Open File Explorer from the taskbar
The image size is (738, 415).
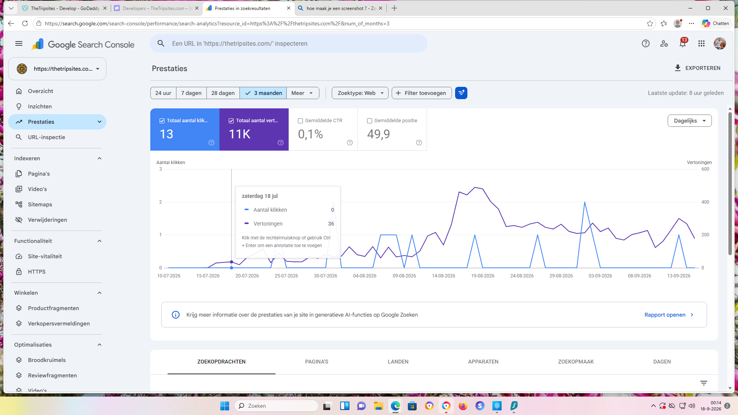click(x=379, y=406)
